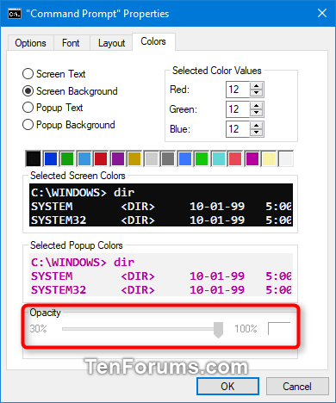Switch to the Font tab
This screenshot has height=403, width=336.
[x=71, y=43]
